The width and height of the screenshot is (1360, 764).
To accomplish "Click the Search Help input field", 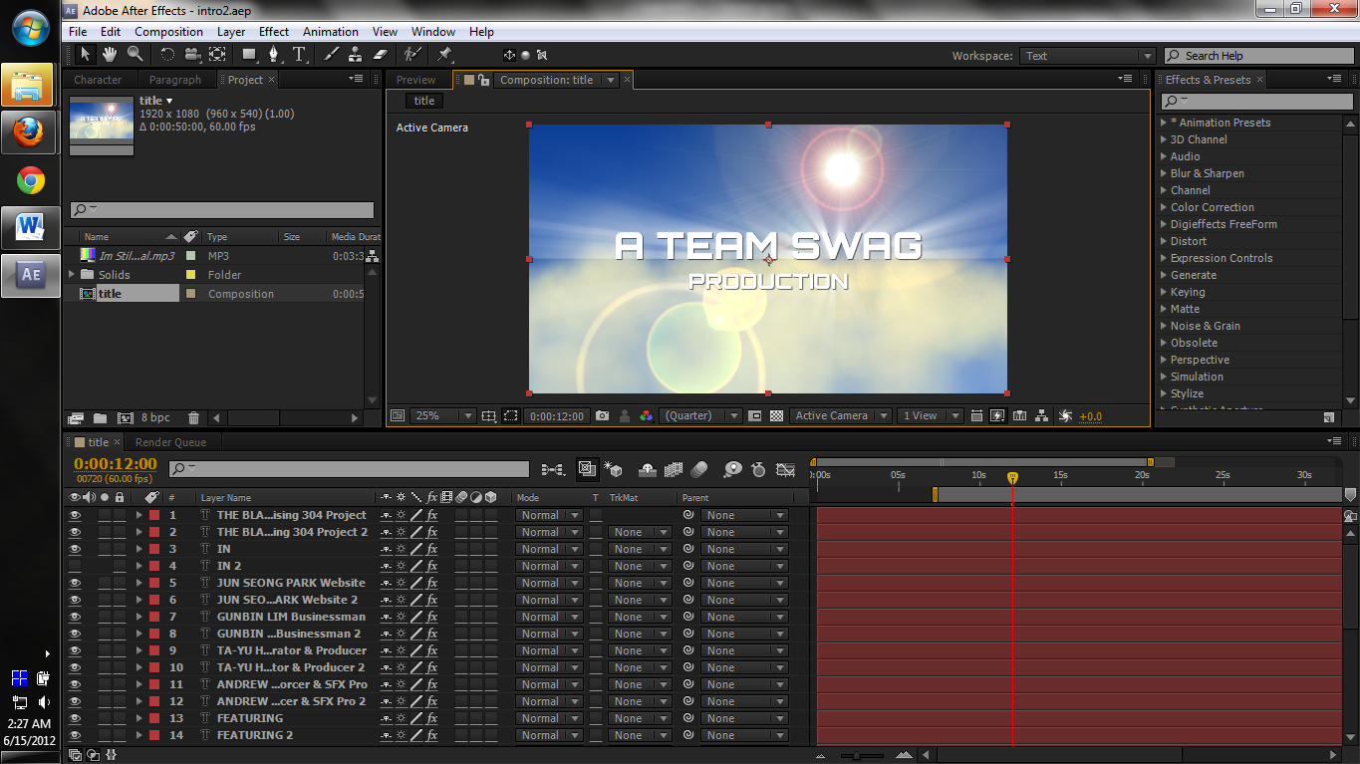I will click(1258, 56).
